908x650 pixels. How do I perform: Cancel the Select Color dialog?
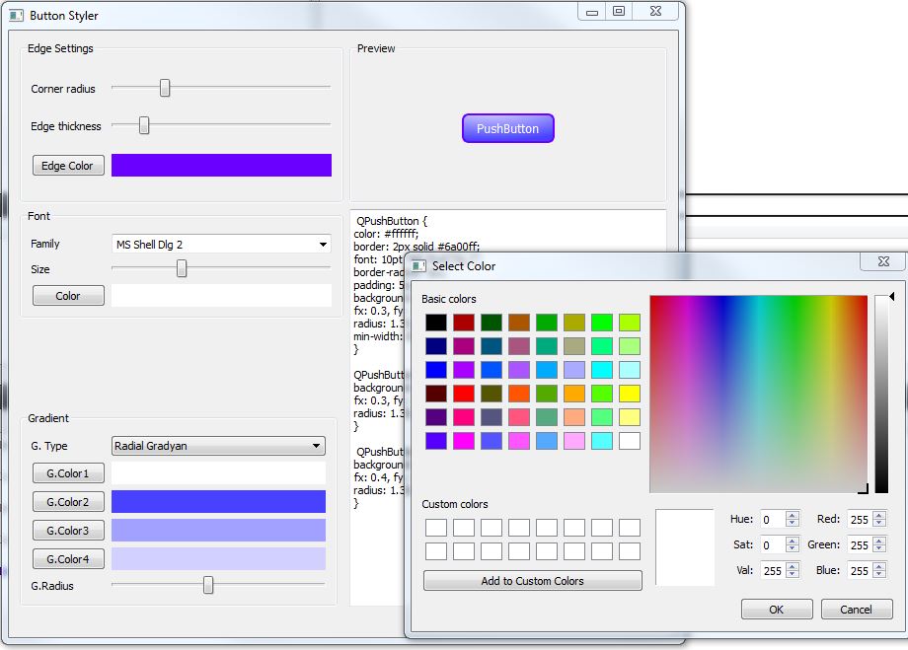coord(857,609)
